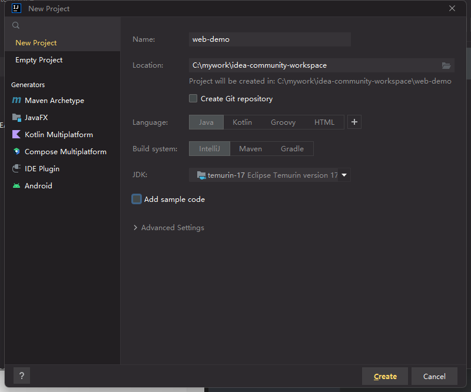Viewport: 471px width, 392px height.
Task: Select the Android generator entry
Action: coord(62,185)
